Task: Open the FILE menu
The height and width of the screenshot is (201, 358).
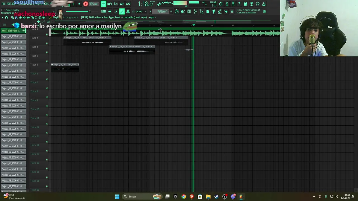Action: click(x=3, y=4)
